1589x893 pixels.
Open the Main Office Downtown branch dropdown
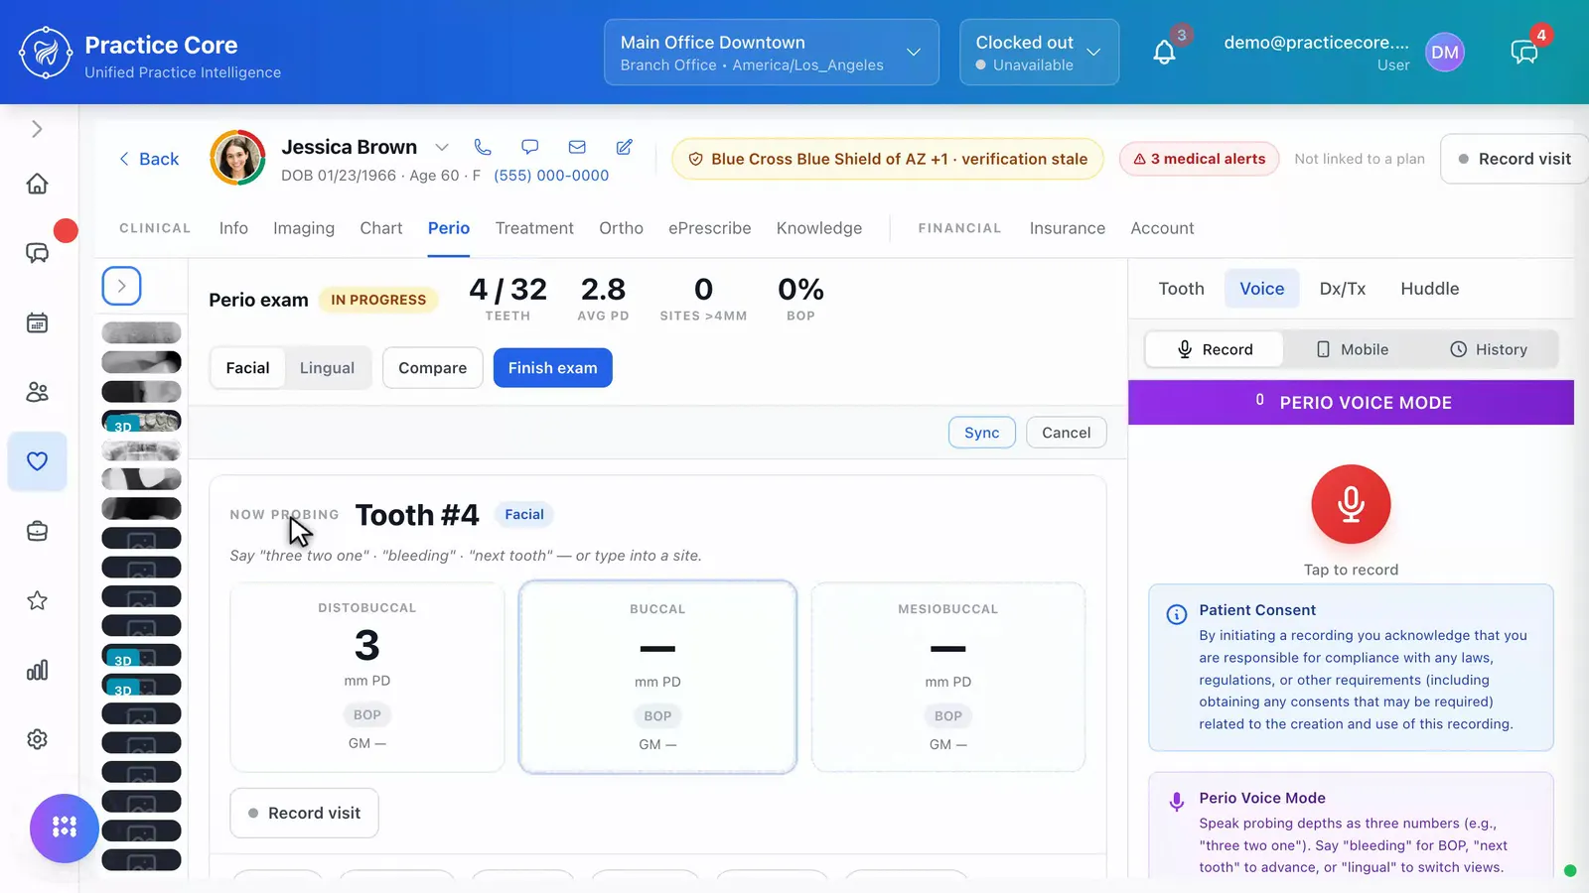[772, 53]
